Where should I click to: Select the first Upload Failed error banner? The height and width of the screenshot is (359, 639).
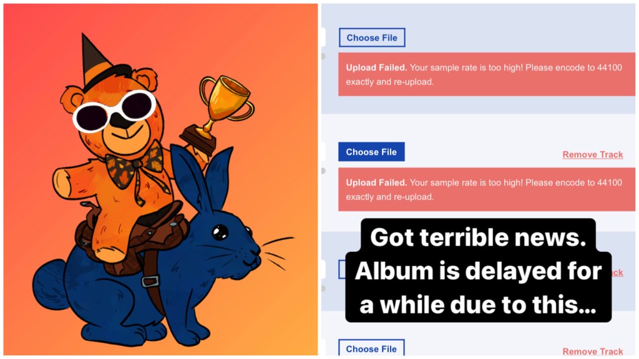[487, 75]
